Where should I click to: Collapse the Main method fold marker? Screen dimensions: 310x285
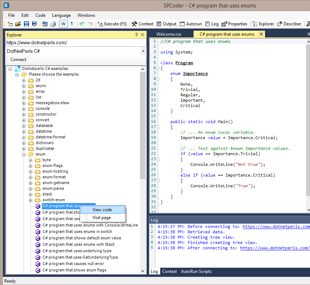point(158,127)
